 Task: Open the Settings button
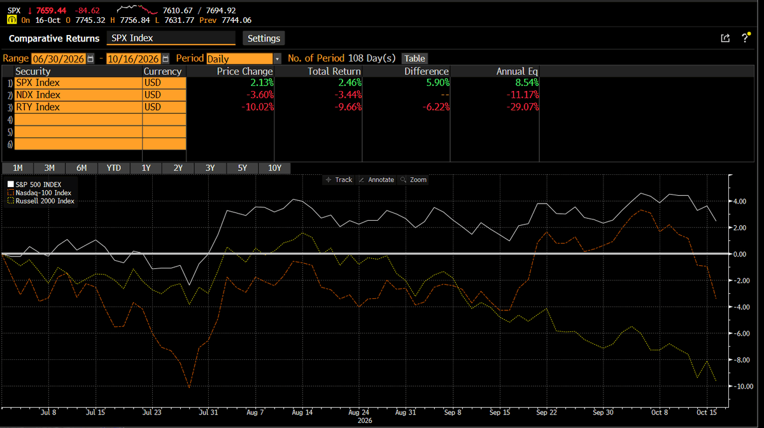[264, 38]
